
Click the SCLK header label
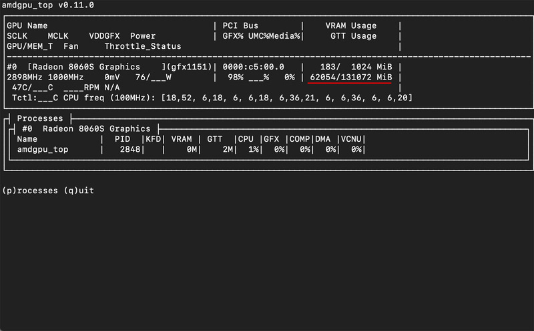point(17,36)
